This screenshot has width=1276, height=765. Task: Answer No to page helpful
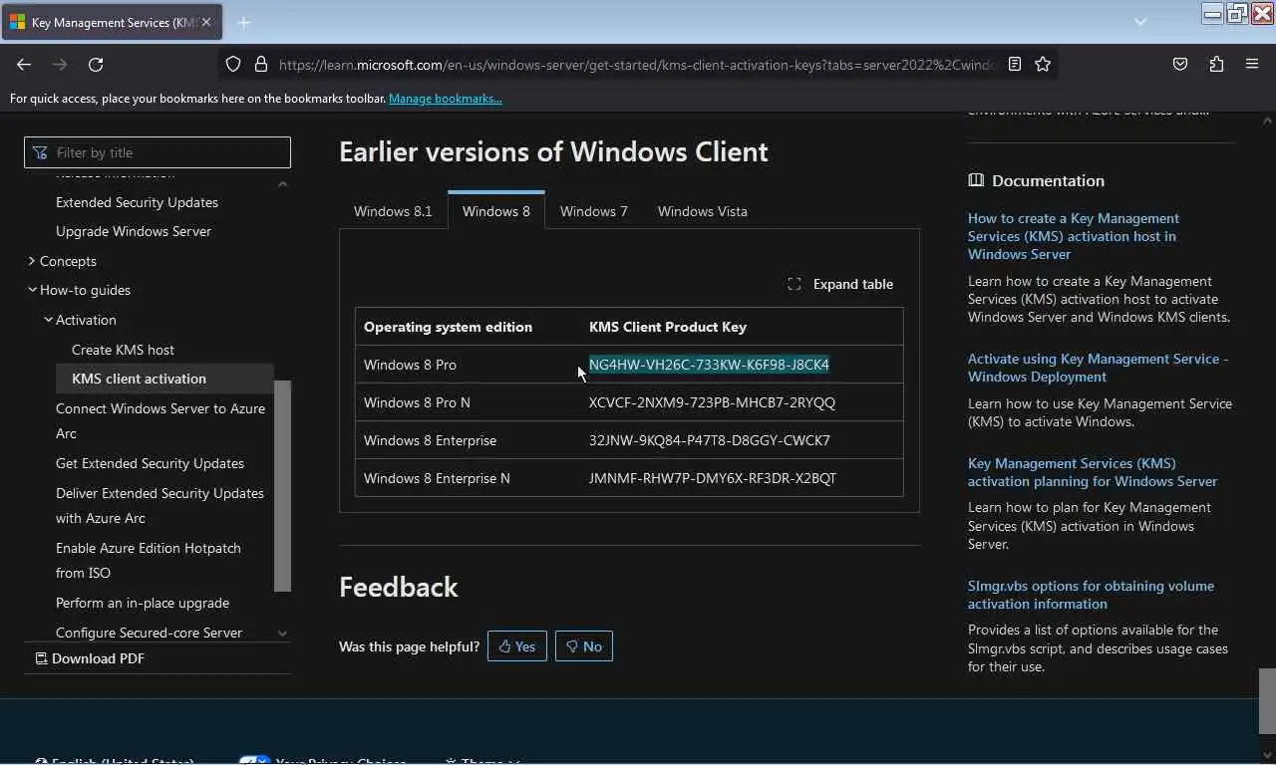584,646
